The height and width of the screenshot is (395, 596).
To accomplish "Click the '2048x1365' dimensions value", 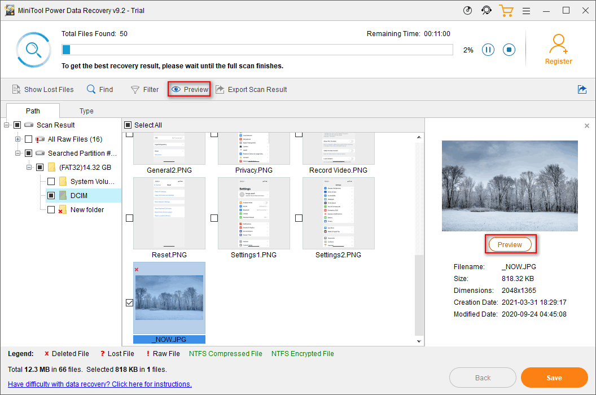I will tap(519, 291).
